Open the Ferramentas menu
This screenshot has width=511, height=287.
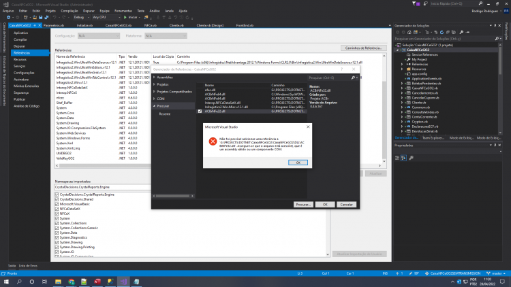(123, 11)
